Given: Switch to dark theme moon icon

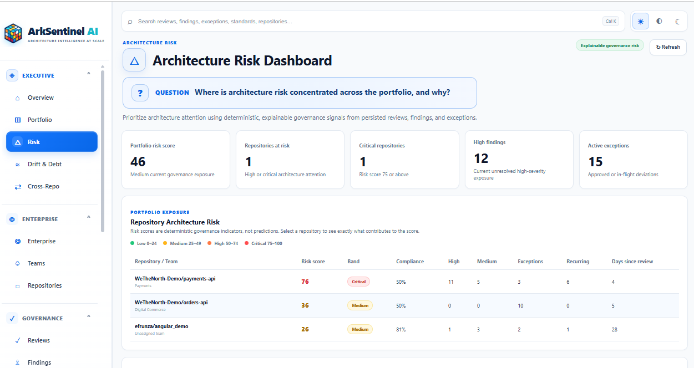Looking at the screenshot, I should [x=677, y=22].
